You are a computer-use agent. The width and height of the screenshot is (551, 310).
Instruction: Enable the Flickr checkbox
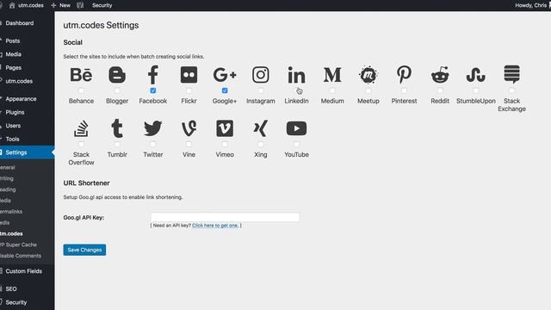[x=189, y=90]
